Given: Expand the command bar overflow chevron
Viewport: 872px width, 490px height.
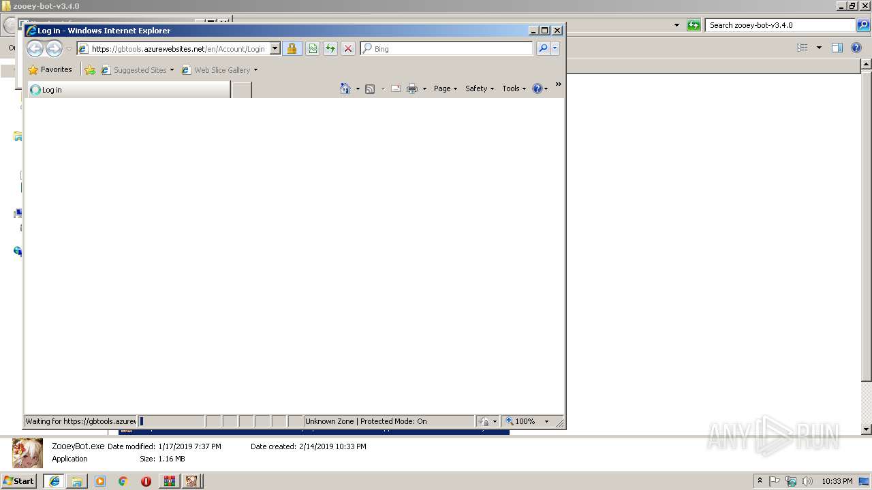Looking at the screenshot, I should pos(558,84).
